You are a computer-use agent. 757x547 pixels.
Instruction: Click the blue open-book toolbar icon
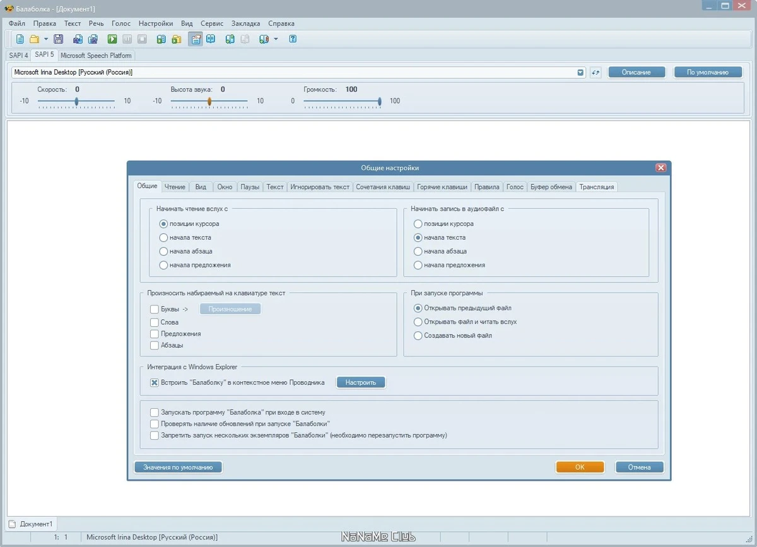point(211,39)
